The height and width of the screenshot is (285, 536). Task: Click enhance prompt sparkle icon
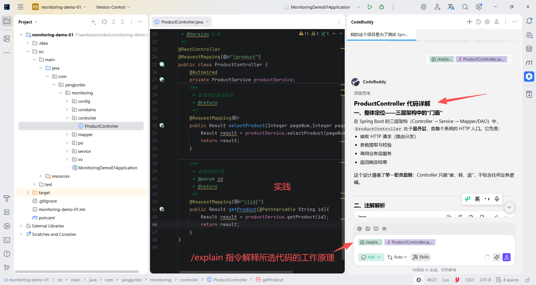tap(497, 257)
